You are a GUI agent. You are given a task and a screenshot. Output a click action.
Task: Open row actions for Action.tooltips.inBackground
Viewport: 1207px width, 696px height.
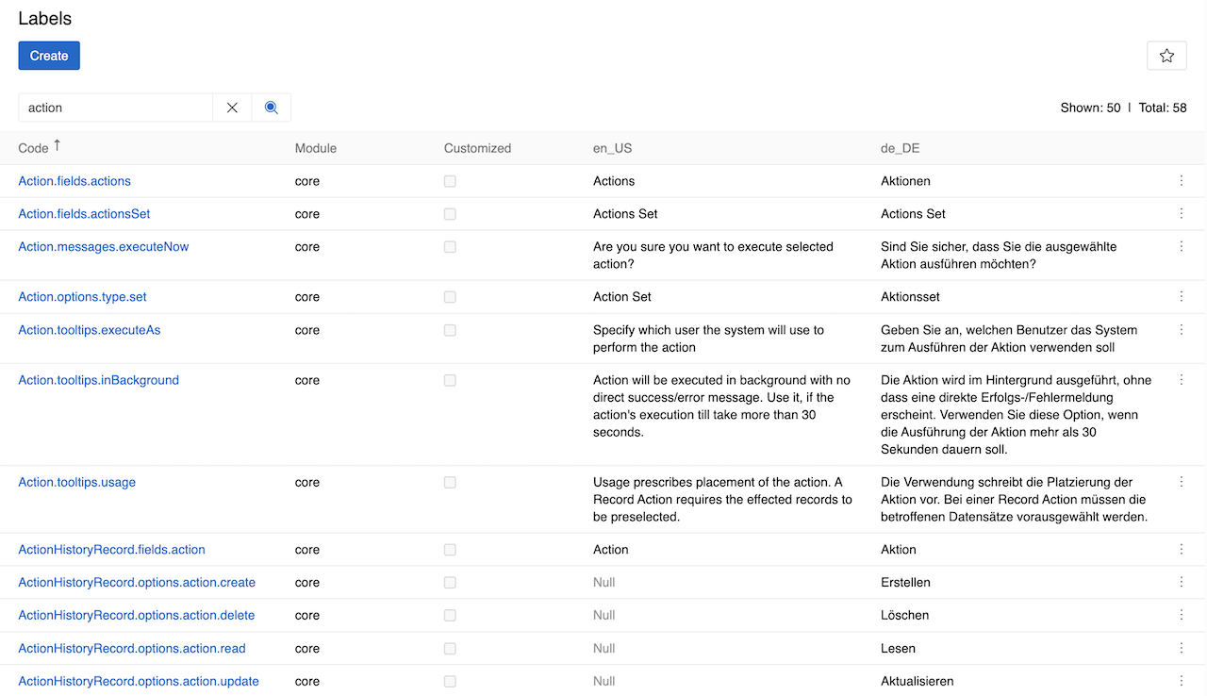pos(1181,379)
